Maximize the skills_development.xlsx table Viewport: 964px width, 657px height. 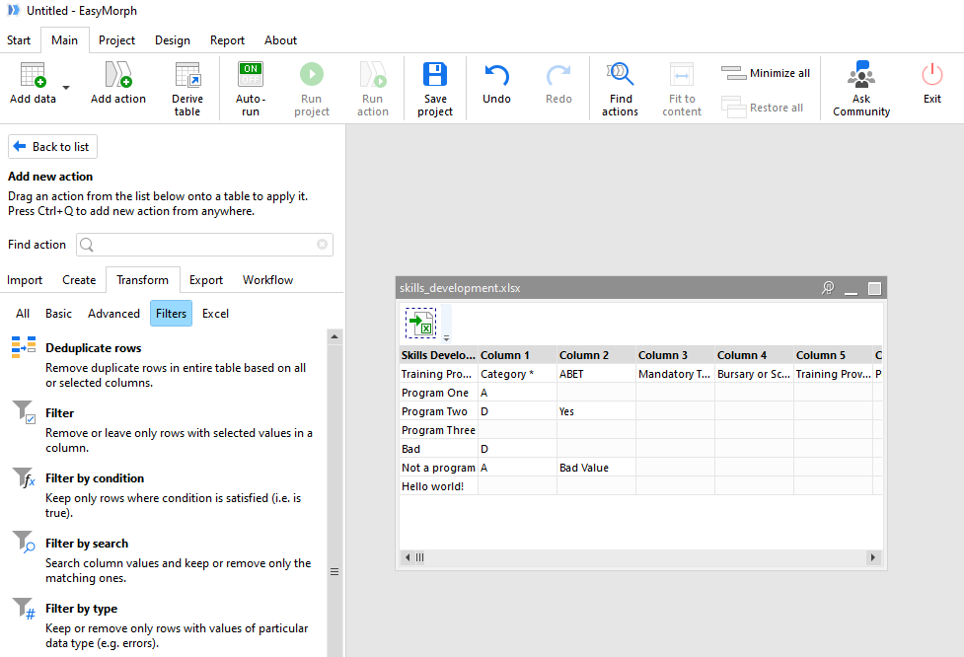875,288
